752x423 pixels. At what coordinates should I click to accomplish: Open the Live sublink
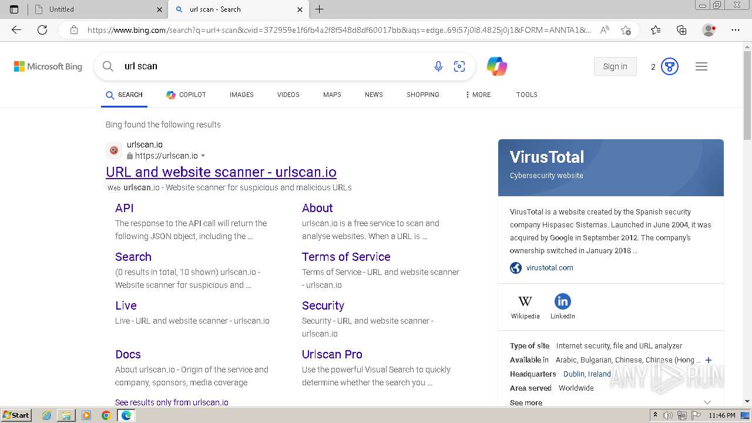pyautogui.click(x=126, y=305)
